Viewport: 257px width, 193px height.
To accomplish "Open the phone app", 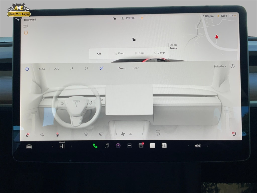I will [95, 146].
